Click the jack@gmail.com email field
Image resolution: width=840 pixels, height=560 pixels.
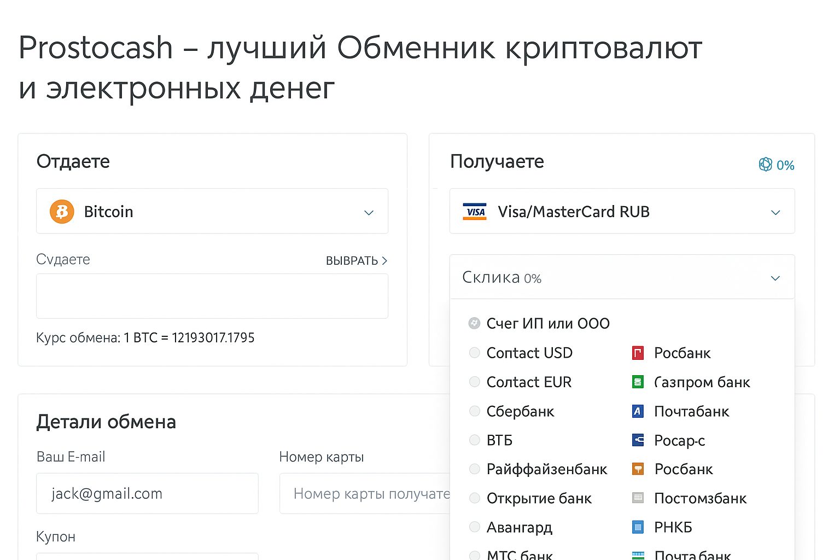coord(147,493)
